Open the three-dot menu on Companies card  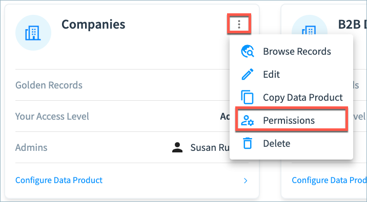click(x=239, y=24)
